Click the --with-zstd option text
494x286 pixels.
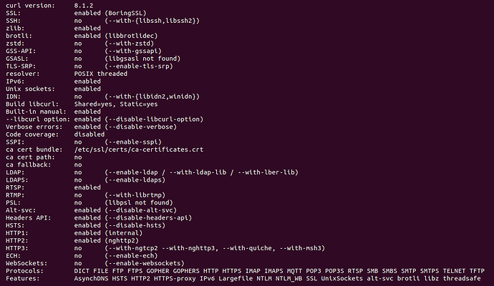pyautogui.click(x=129, y=44)
